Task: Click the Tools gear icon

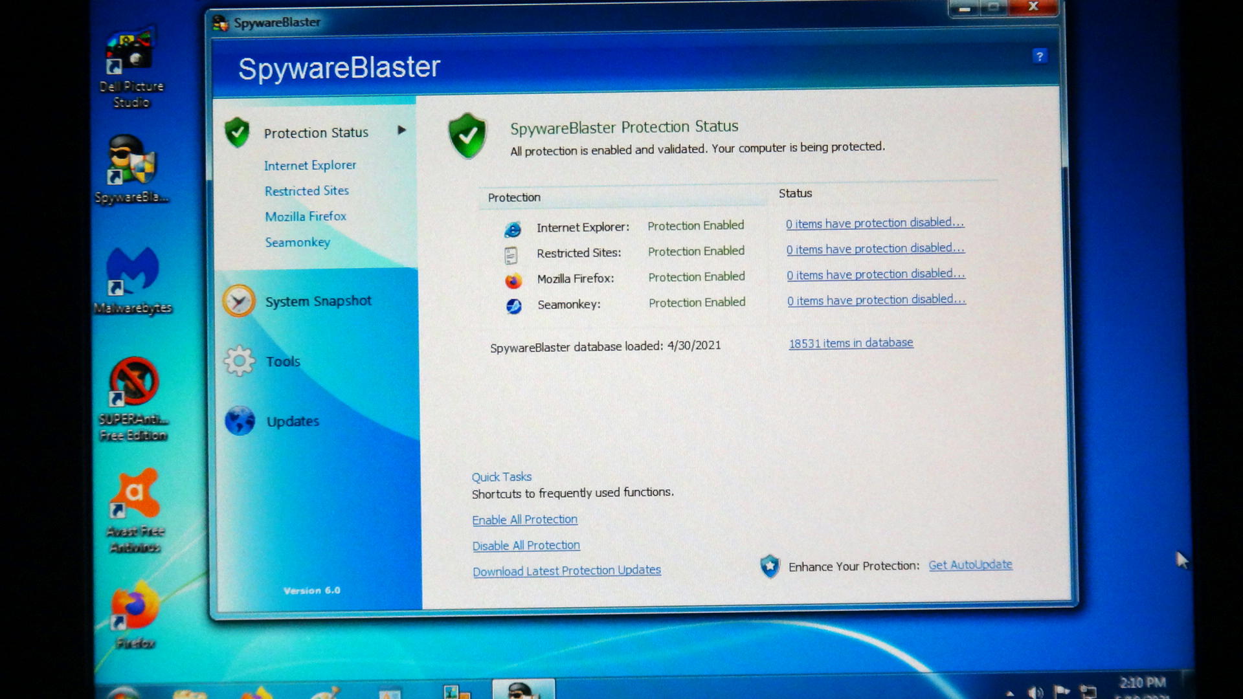Action: tap(240, 361)
